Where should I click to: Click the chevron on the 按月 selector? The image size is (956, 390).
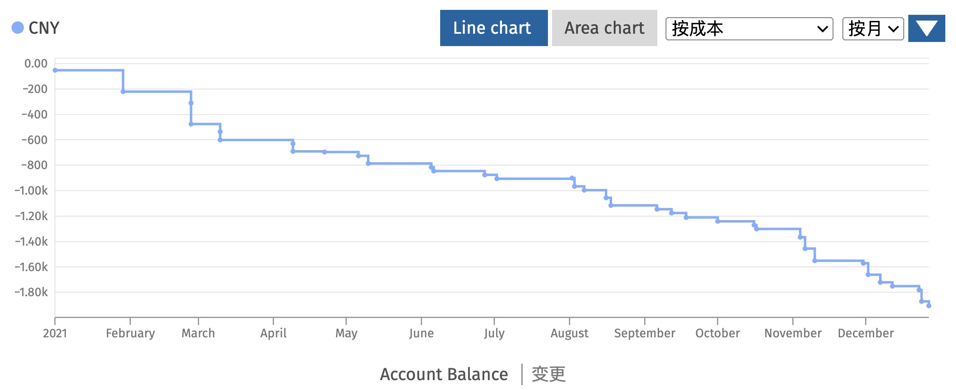tap(893, 29)
